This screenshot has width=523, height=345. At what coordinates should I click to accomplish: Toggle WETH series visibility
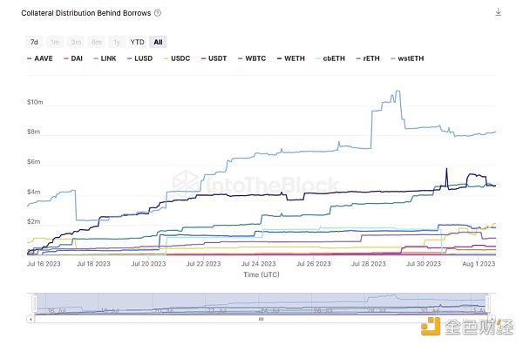point(291,58)
